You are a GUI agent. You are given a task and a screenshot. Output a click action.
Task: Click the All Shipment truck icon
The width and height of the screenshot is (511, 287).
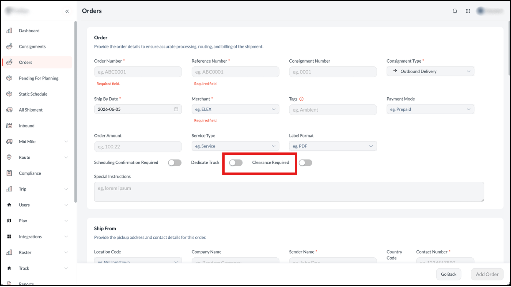(9, 110)
